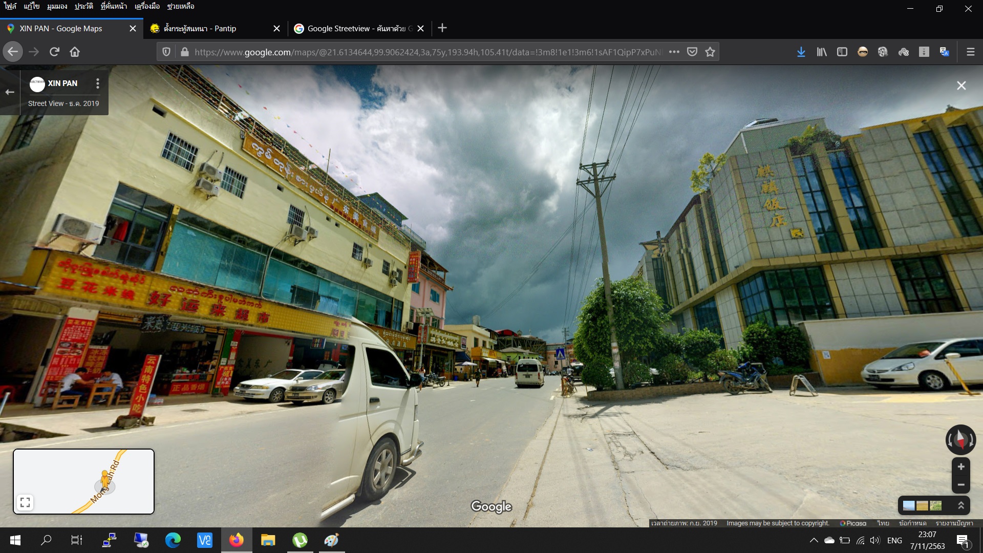This screenshot has height=553, width=983.
Task: Click รายงานปัญหา report a problem
Action: (x=954, y=523)
